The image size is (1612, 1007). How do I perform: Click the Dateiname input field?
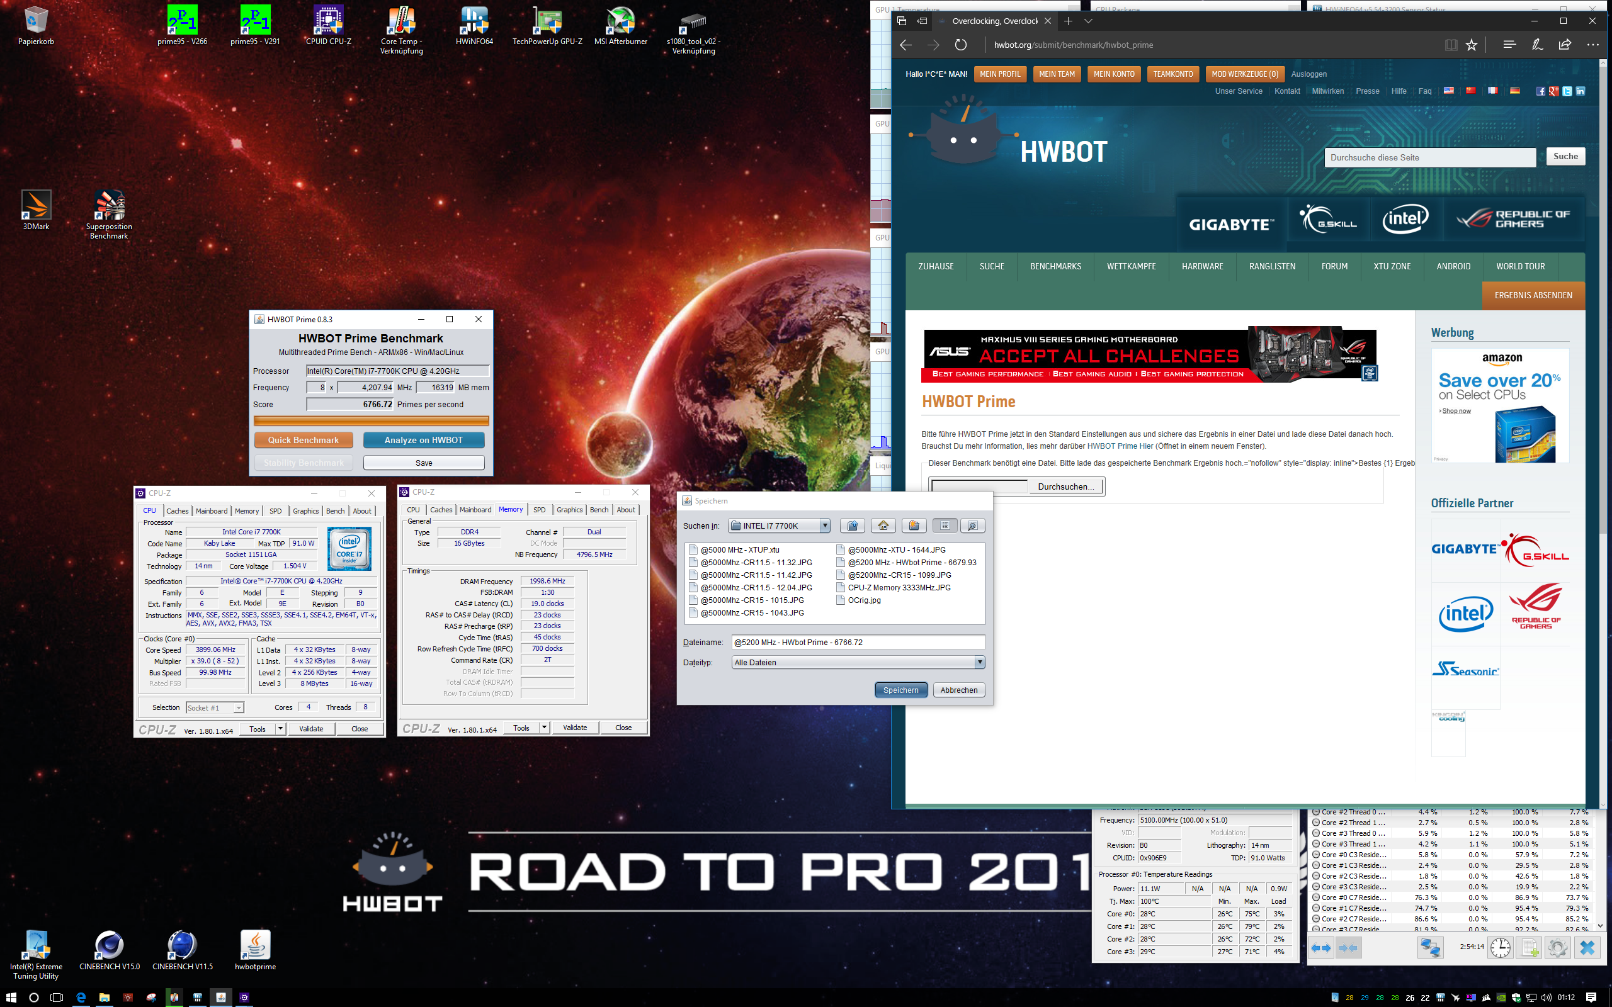[x=858, y=642]
